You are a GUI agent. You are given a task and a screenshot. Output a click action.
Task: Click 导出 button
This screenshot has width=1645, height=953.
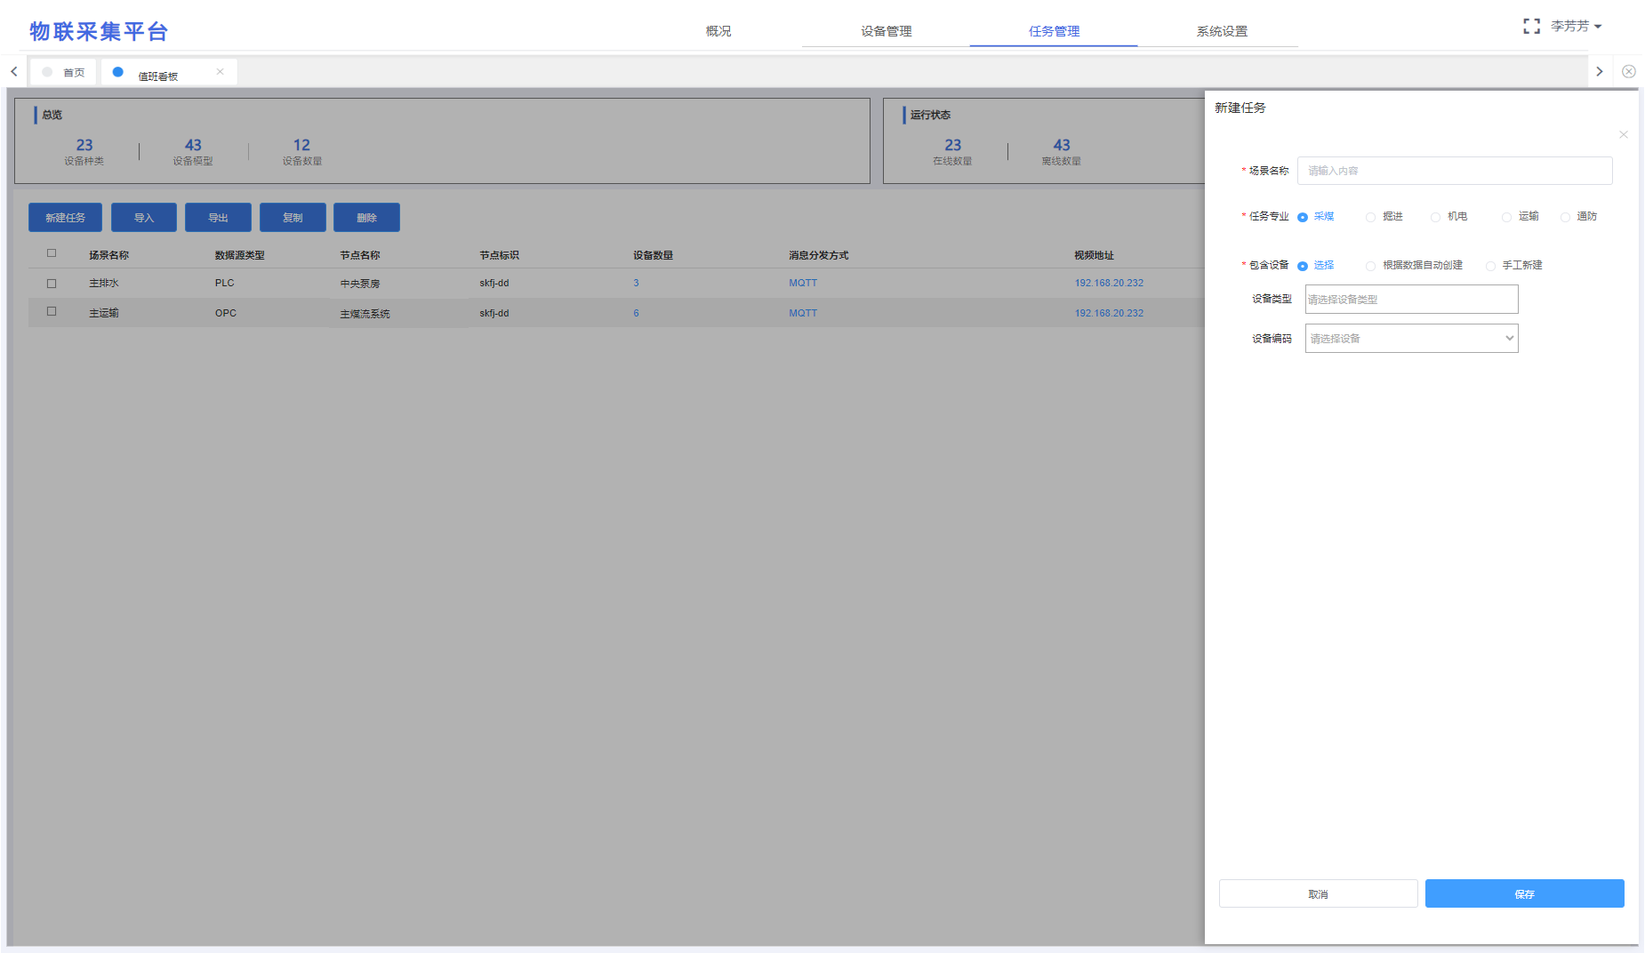[218, 218]
